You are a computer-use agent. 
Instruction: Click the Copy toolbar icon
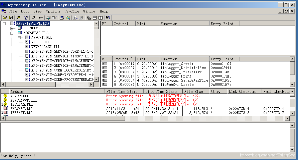click(x=18, y=18)
